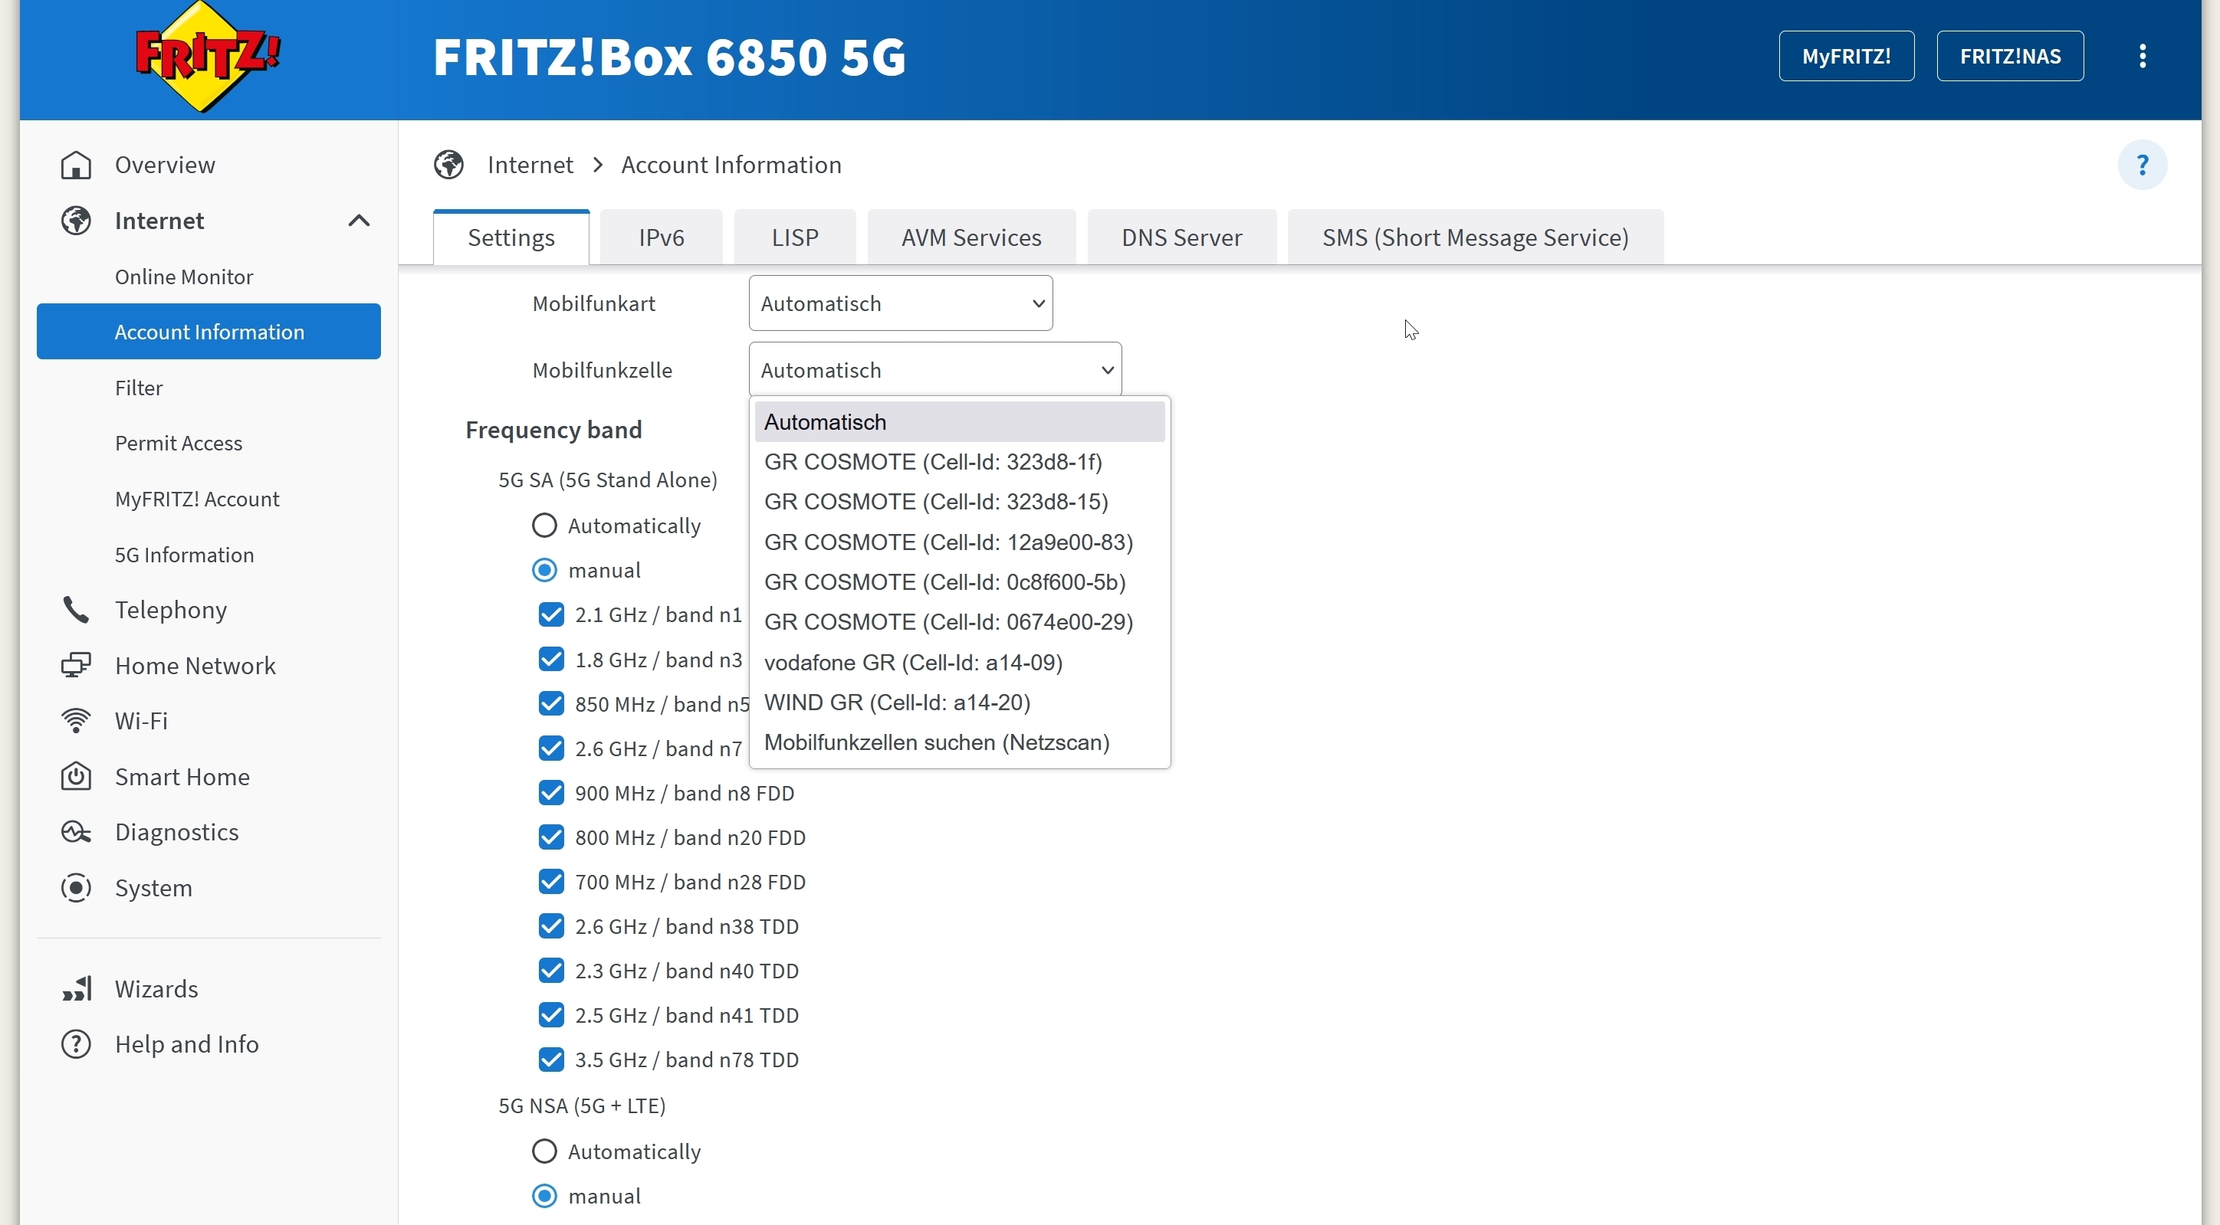Switch to the IPv6 tab
This screenshot has height=1225, width=2220.
point(661,237)
